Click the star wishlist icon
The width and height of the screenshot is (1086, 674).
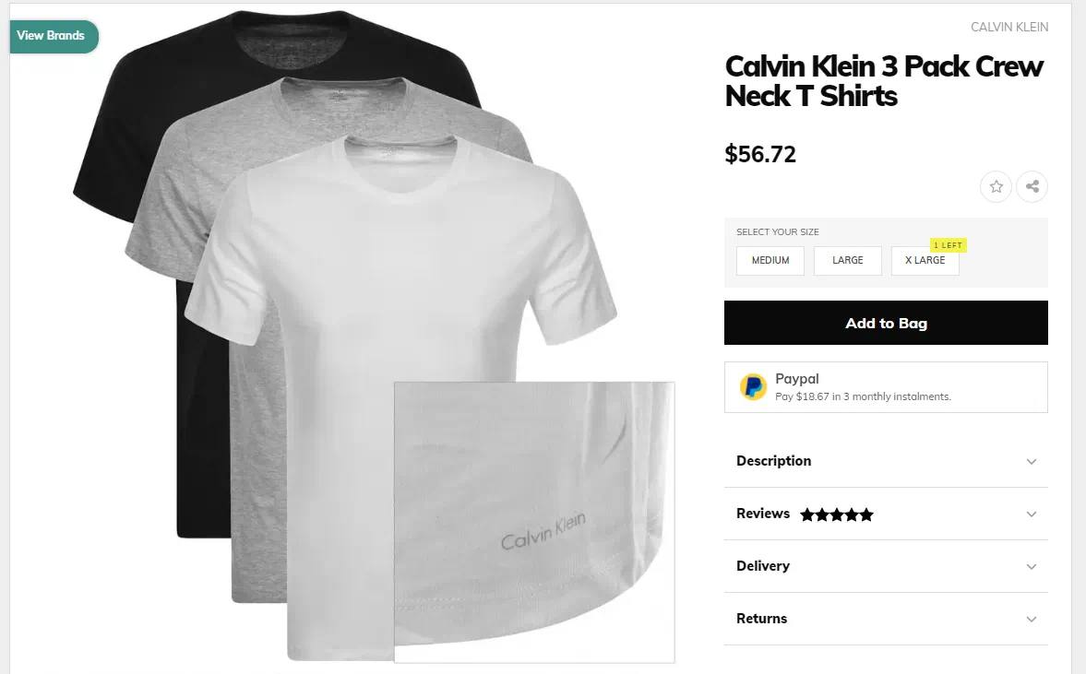point(996,187)
